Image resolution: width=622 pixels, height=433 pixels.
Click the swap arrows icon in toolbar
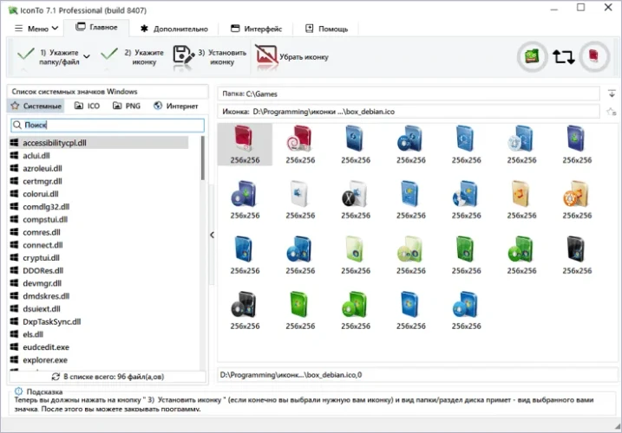pyautogui.click(x=563, y=57)
